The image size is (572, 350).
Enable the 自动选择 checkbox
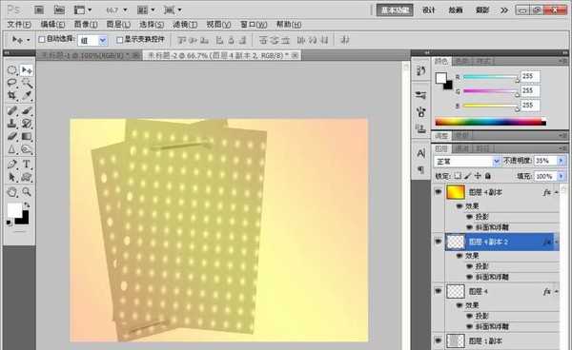coord(42,39)
